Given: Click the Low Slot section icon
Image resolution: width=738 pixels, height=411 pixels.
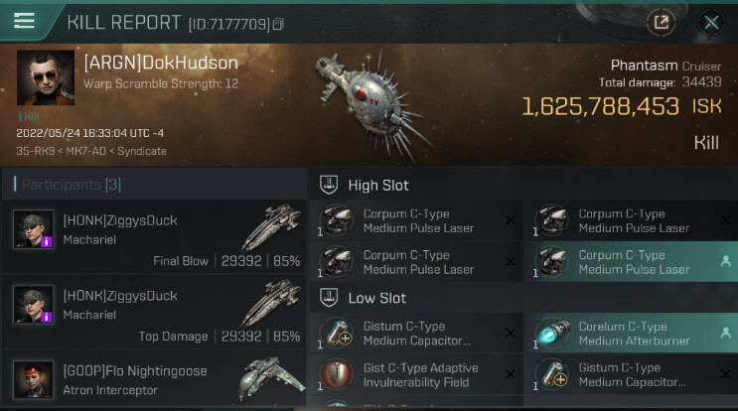Looking at the screenshot, I should coord(329,298).
